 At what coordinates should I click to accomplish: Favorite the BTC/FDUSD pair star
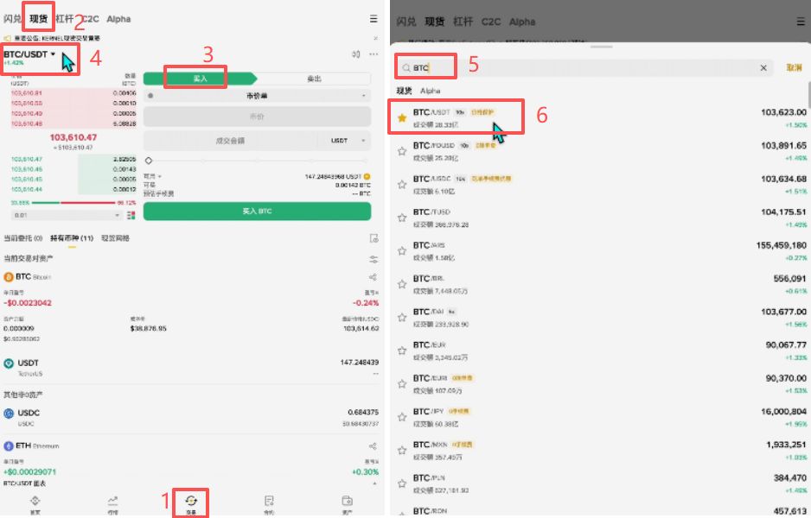(x=402, y=151)
